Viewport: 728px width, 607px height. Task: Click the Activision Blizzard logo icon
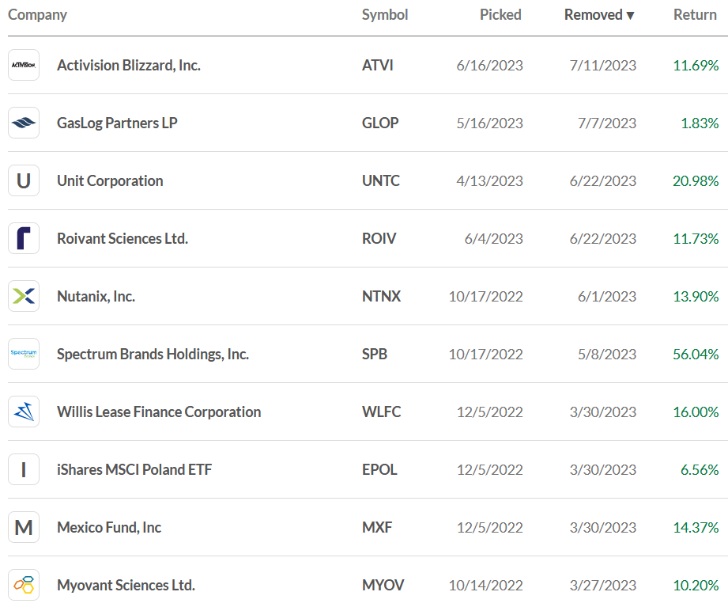[24, 65]
